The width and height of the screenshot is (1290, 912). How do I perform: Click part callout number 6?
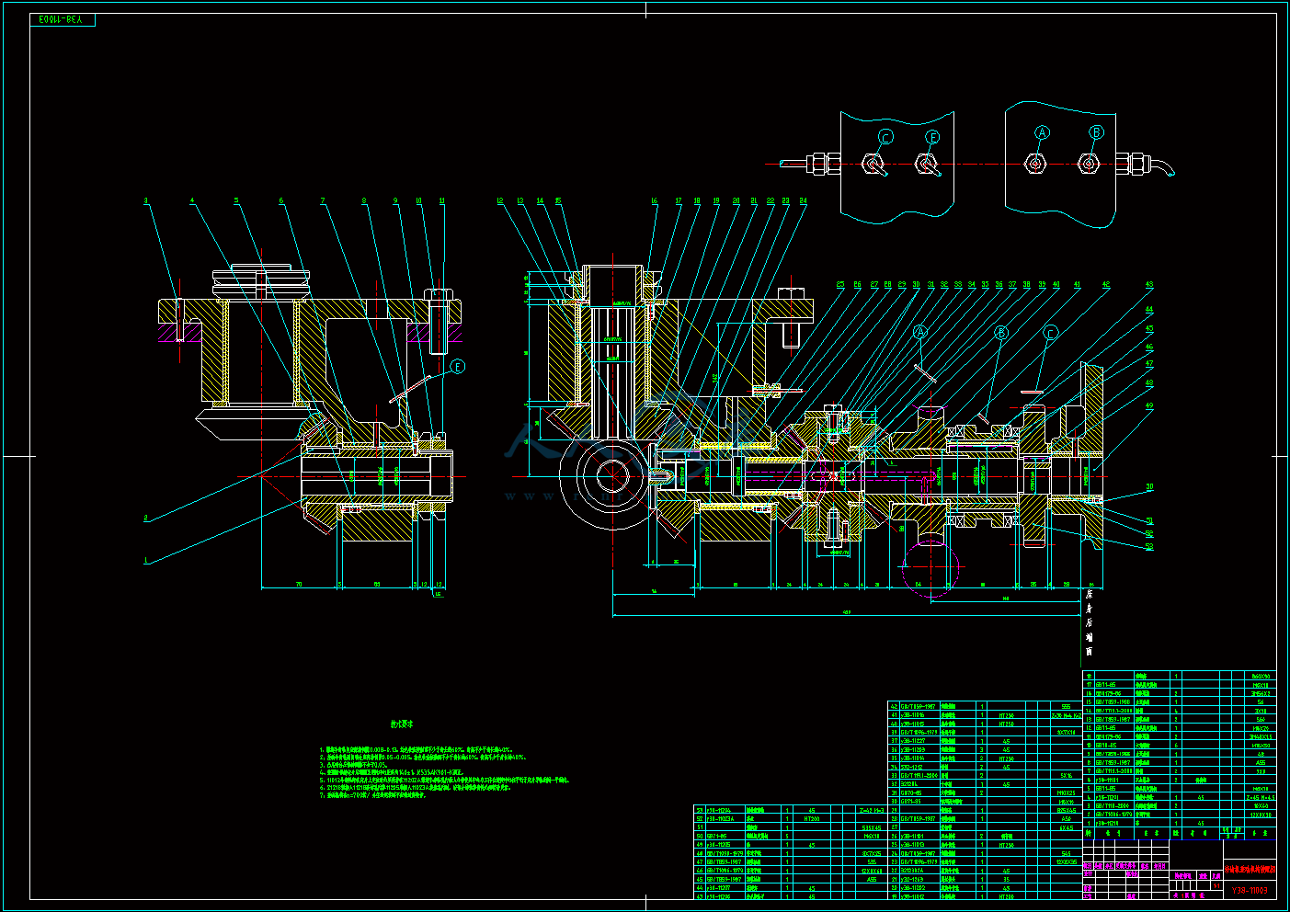[281, 201]
